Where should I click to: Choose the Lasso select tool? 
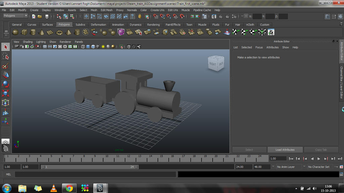point(5,56)
